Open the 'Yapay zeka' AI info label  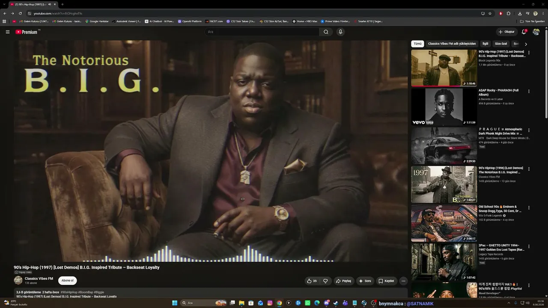pos(23,272)
